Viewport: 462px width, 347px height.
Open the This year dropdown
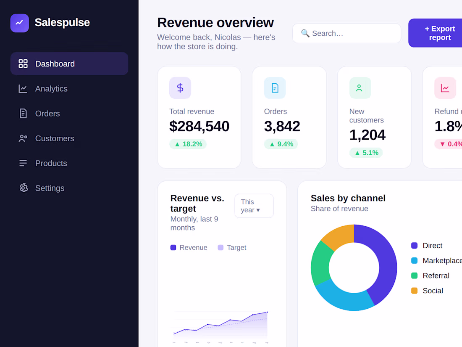(254, 206)
